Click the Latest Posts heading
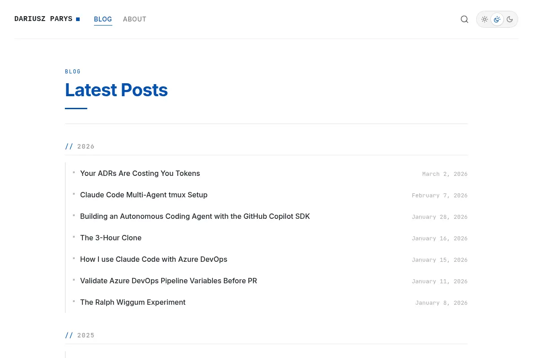The width and height of the screenshot is (537, 358). coord(116,90)
